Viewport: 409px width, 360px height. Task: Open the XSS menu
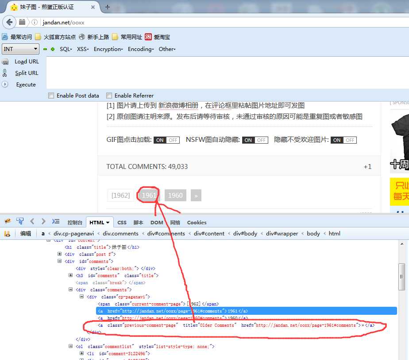pos(83,49)
